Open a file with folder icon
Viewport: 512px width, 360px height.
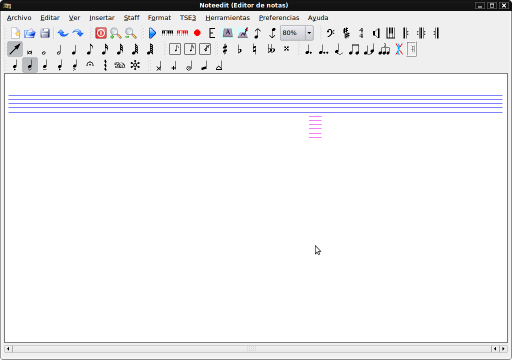tap(30, 33)
